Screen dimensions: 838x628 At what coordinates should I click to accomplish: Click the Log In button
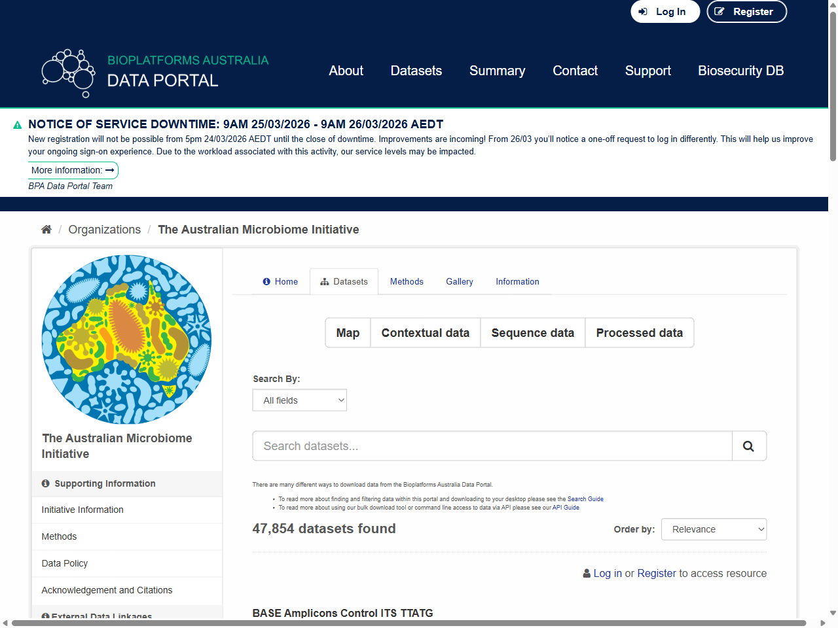tap(665, 12)
